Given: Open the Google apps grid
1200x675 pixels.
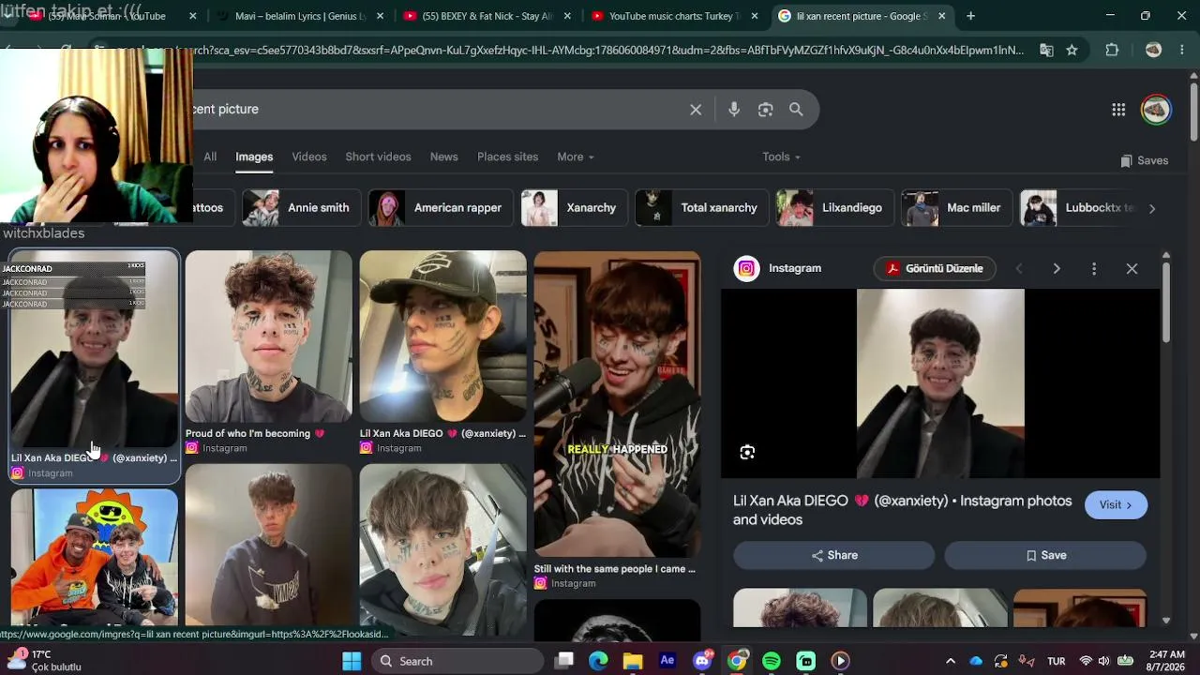Looking at the screenshot, I should (x=1118, y=110).
